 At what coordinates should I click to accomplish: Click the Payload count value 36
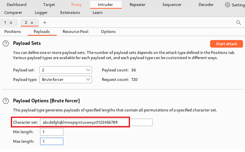click(x=133, y=70)
